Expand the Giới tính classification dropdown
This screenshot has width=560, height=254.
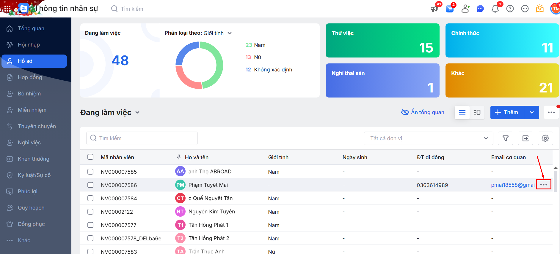pos(230,33)
